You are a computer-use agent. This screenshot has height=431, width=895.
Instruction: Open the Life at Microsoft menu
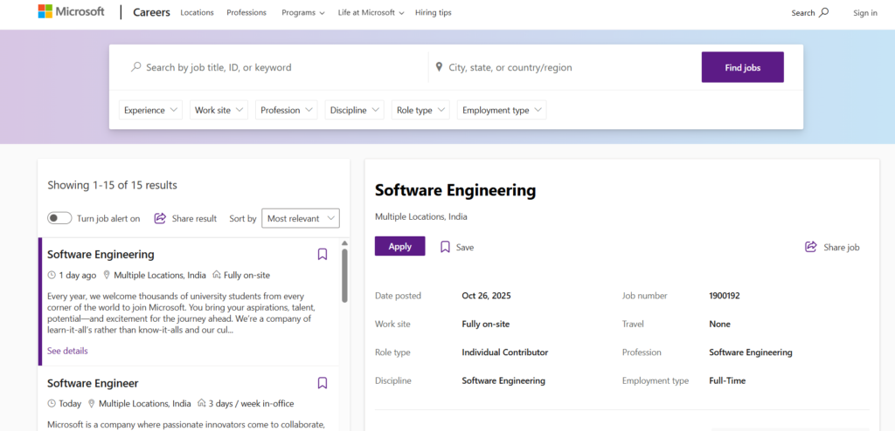tap(371, 13)
